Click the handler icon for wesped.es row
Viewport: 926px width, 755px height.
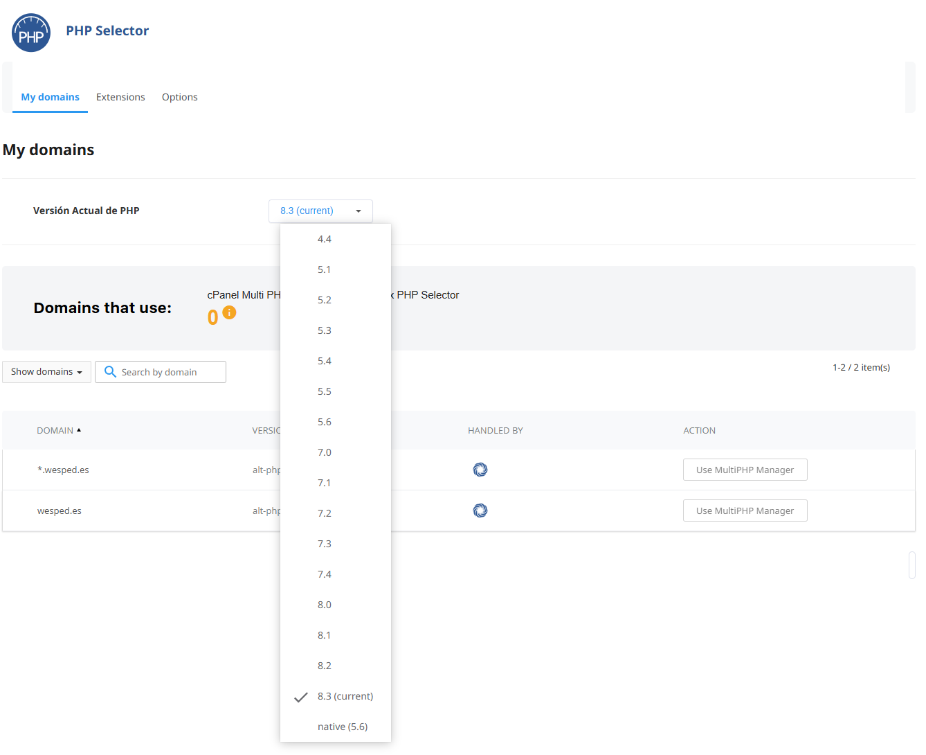pos(480,510)
